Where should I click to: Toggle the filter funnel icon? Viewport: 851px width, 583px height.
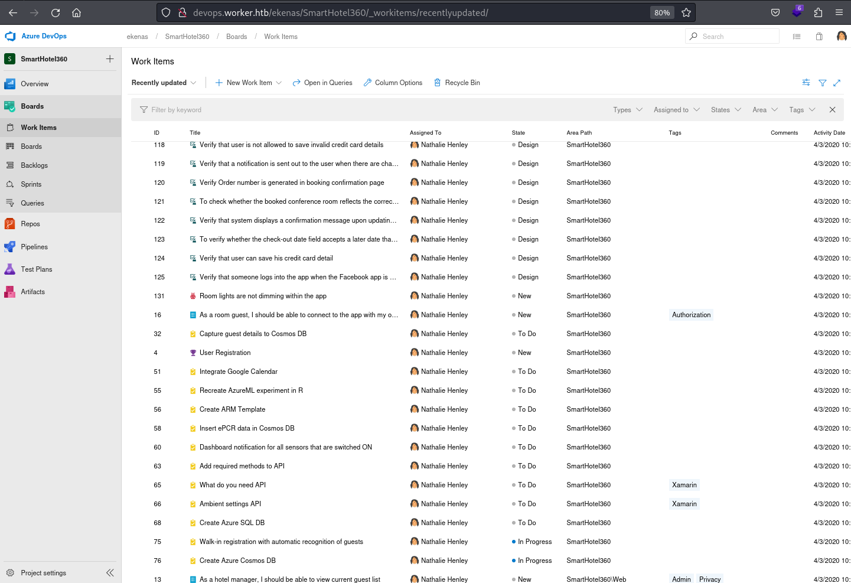click(823, 83)
